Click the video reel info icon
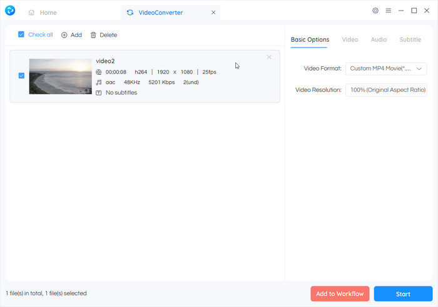438x307 pixels. [x=99, y=72]
